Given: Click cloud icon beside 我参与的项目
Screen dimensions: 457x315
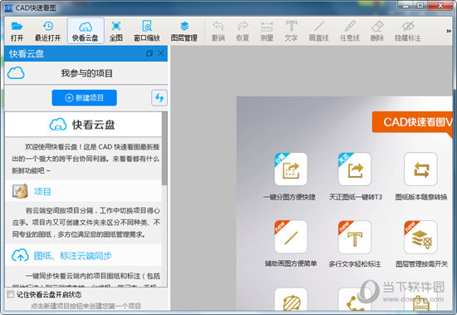Looking at the screenshot, I should click(x=16, y=73).
